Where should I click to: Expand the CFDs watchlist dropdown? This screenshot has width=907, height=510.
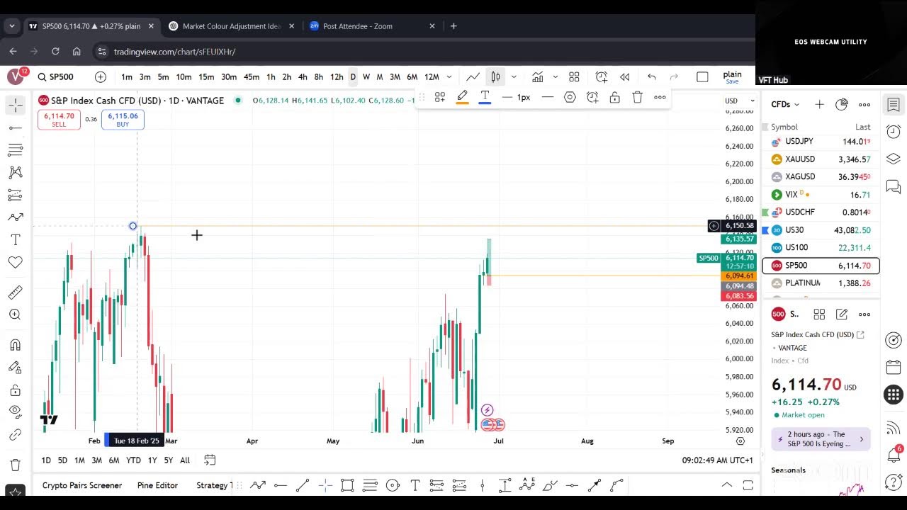[785, 104]
